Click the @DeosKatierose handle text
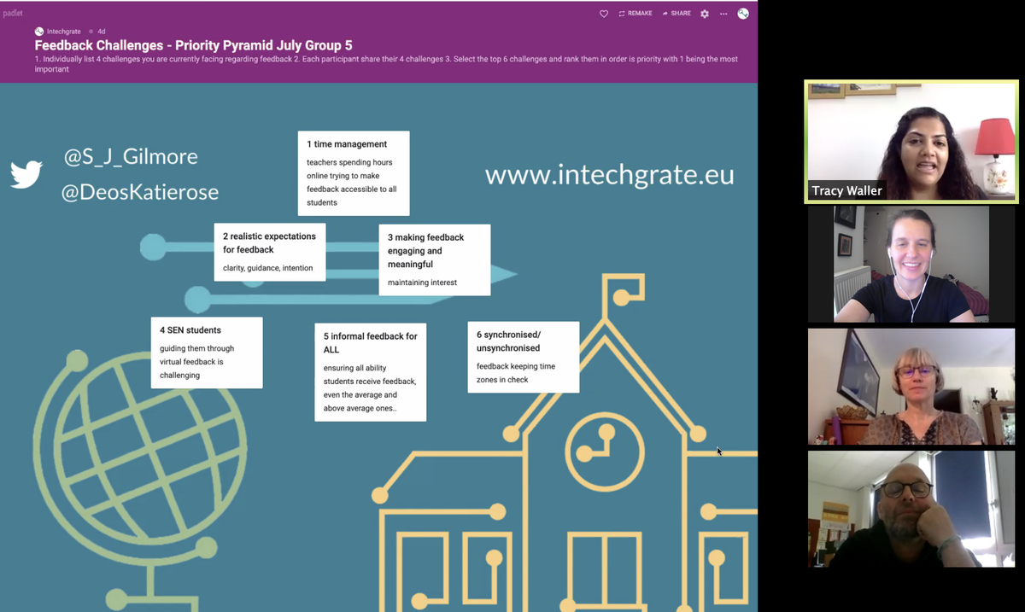Screen dimensions: 1025x612 pyautogui.click(x=140, y=193)
